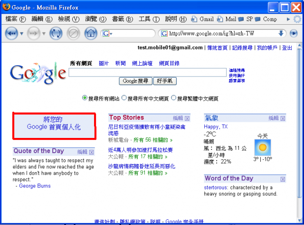Open the 我的帳戶 link
The height and width of the screenshot is (225, 304).
pyautogui.click(x=267, y=48)
